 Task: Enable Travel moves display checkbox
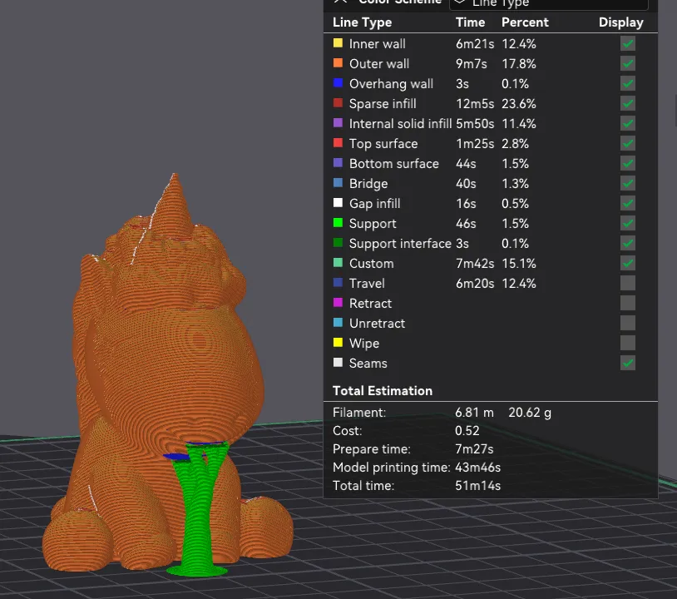tap(628, 283)
